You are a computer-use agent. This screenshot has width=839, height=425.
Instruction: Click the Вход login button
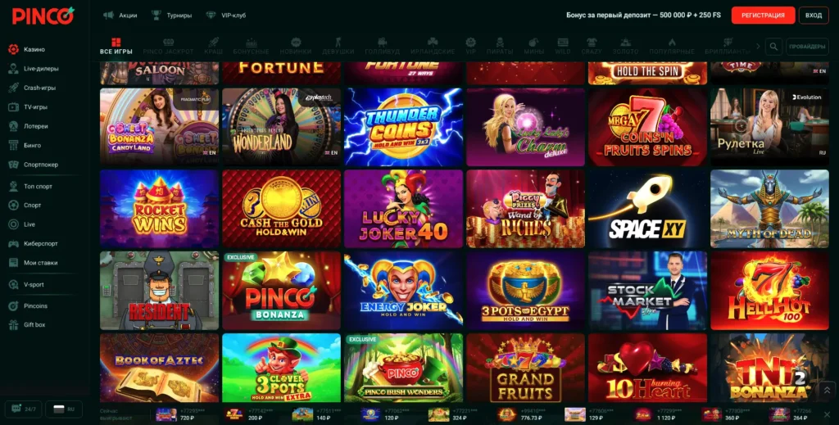pos(814,15)
